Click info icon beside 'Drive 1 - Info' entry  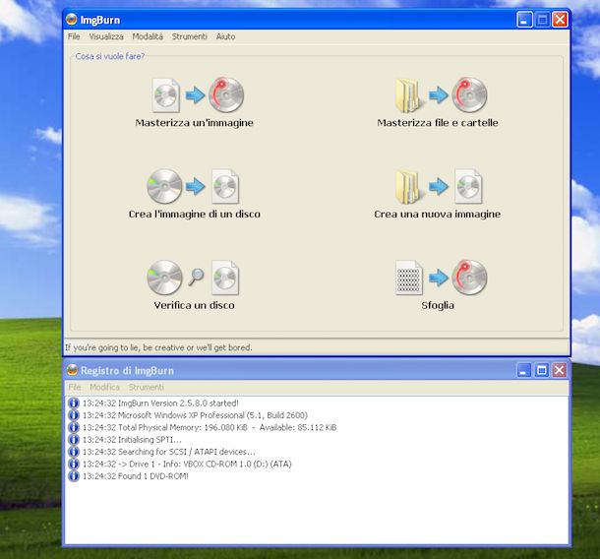tap(73, 464)
